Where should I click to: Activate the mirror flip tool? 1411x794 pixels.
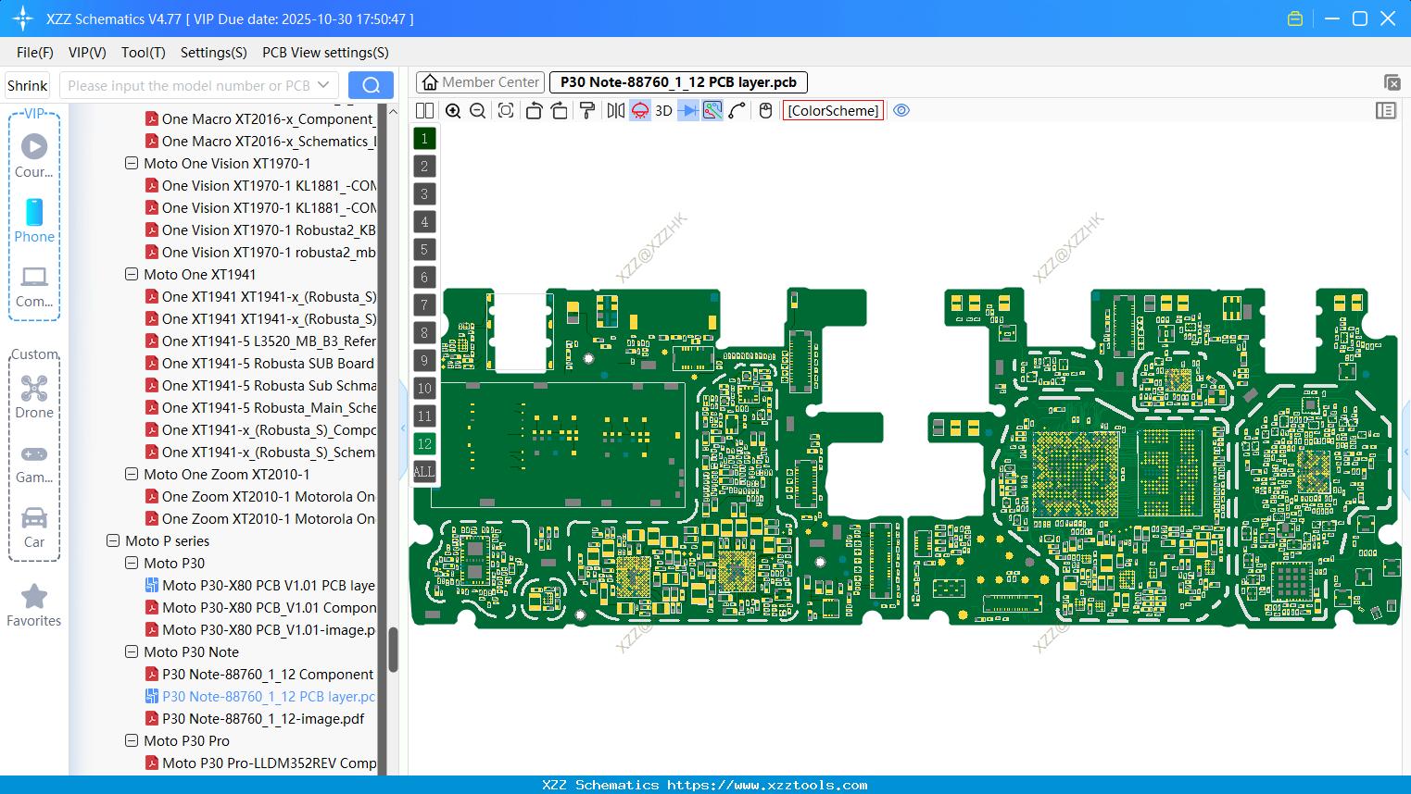click(x=614, y=110)
